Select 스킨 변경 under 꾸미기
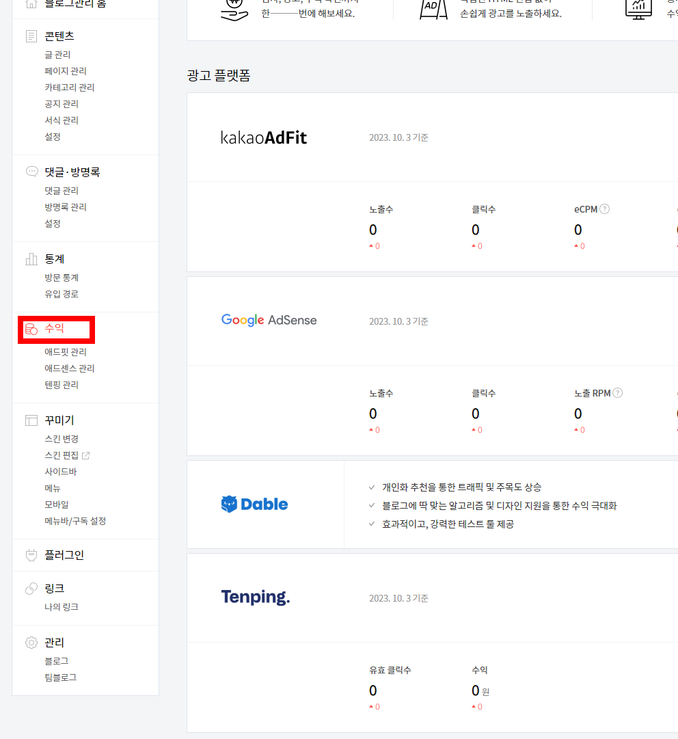The image size is (678, 739). tap(62, 440)
